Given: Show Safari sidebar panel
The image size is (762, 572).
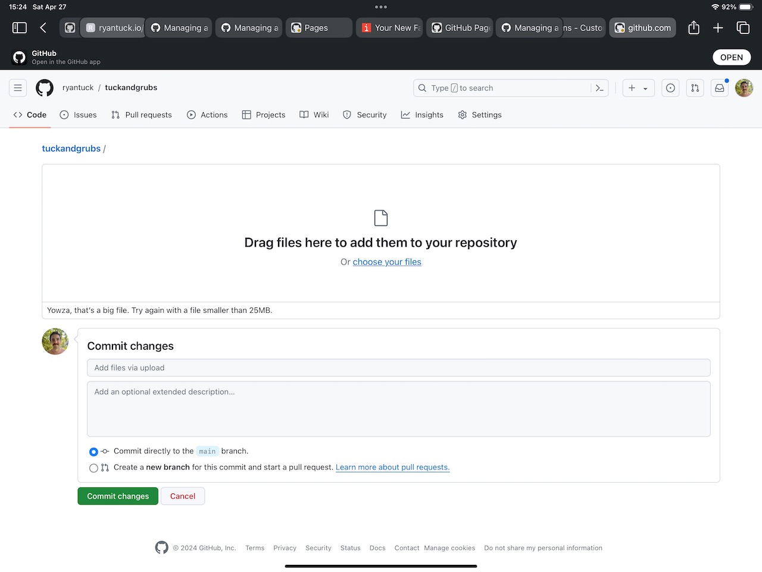Looking at the screenshot, I should 20,28.
